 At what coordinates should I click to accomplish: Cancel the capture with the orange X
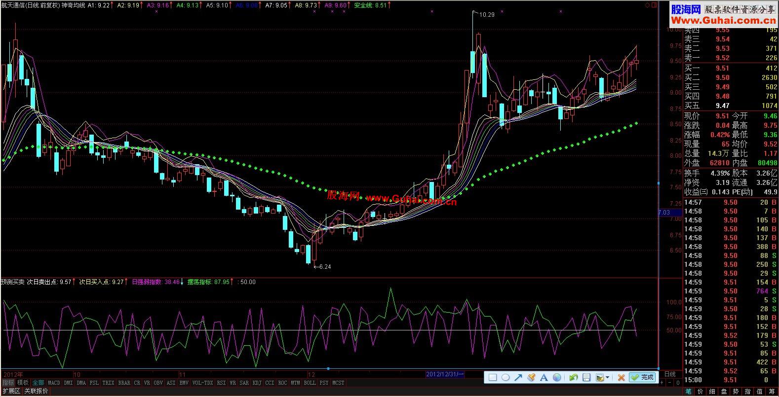click(621, 377)
